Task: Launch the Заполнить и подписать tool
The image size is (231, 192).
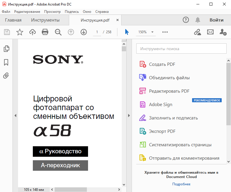Action: click(x=169, y=118)
